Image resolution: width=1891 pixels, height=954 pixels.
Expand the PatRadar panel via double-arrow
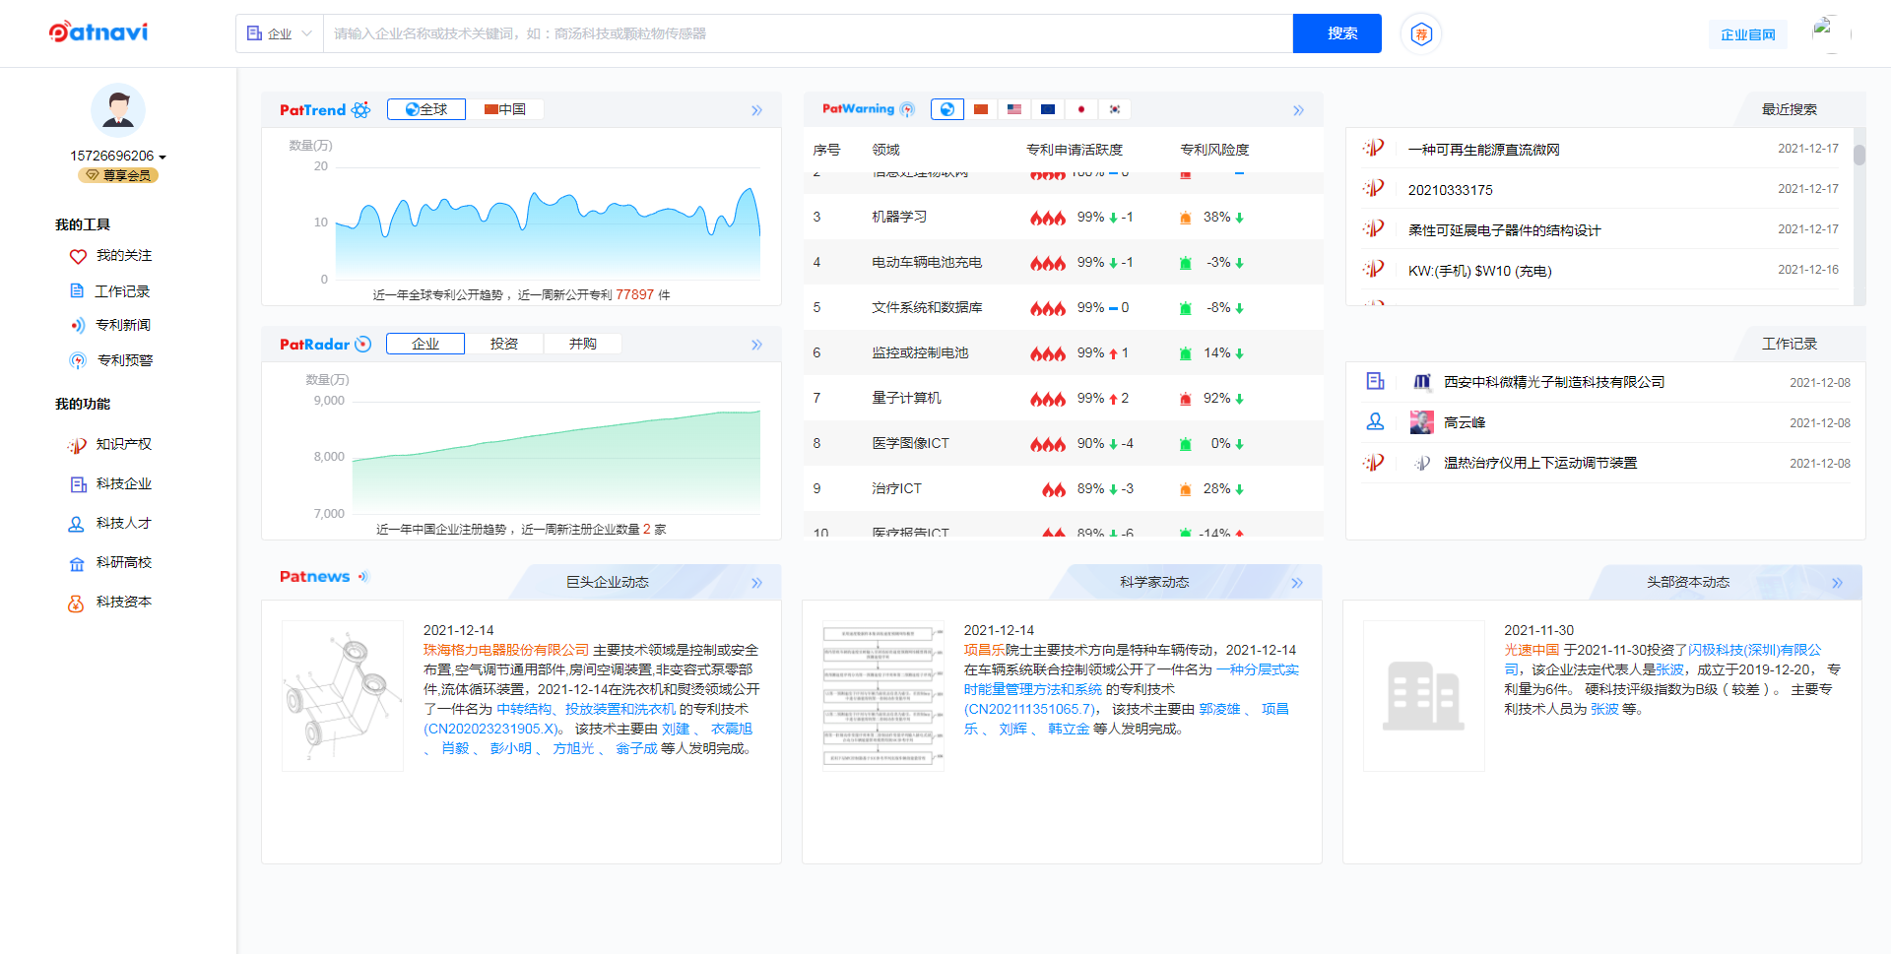point(756,344)
